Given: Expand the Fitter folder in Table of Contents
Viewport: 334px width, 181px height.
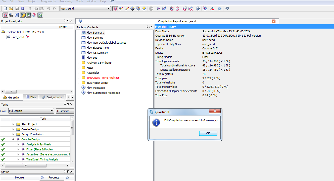Looking at the screenshot, I should [x=78, y=68].
